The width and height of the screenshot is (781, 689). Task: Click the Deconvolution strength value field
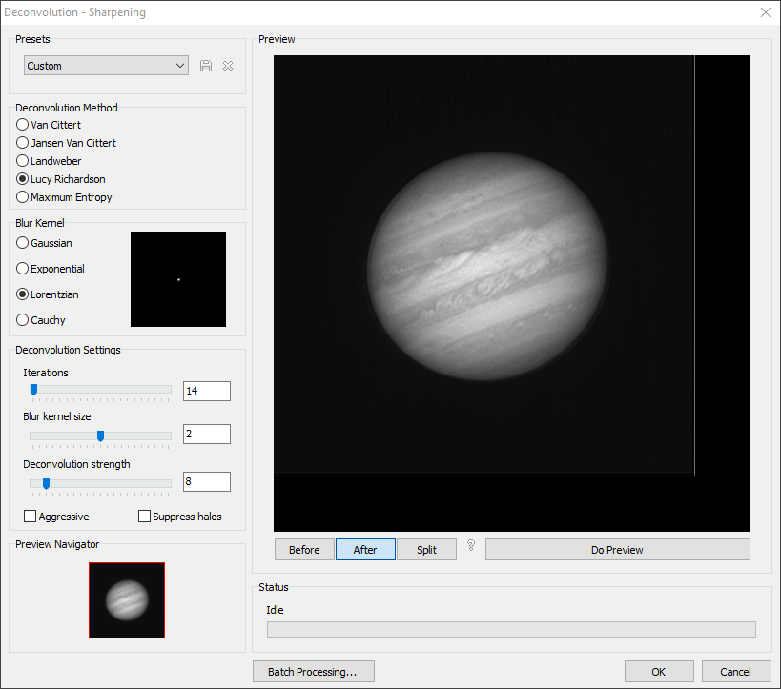click(x=207, y=481)
